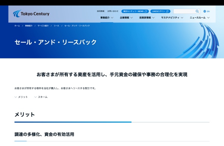Open the LINCSログイン button

coord(160,11)
